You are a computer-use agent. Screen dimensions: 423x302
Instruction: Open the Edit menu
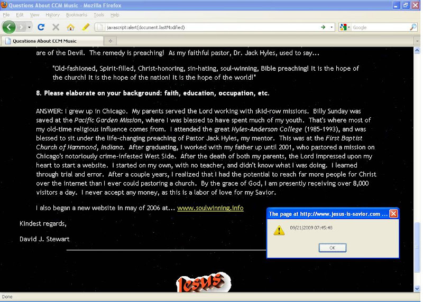tap(20, 15)
